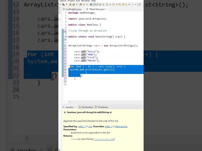Click the 'package newPackage;' code line
202x151 pixels.
(x=82, y=13)
